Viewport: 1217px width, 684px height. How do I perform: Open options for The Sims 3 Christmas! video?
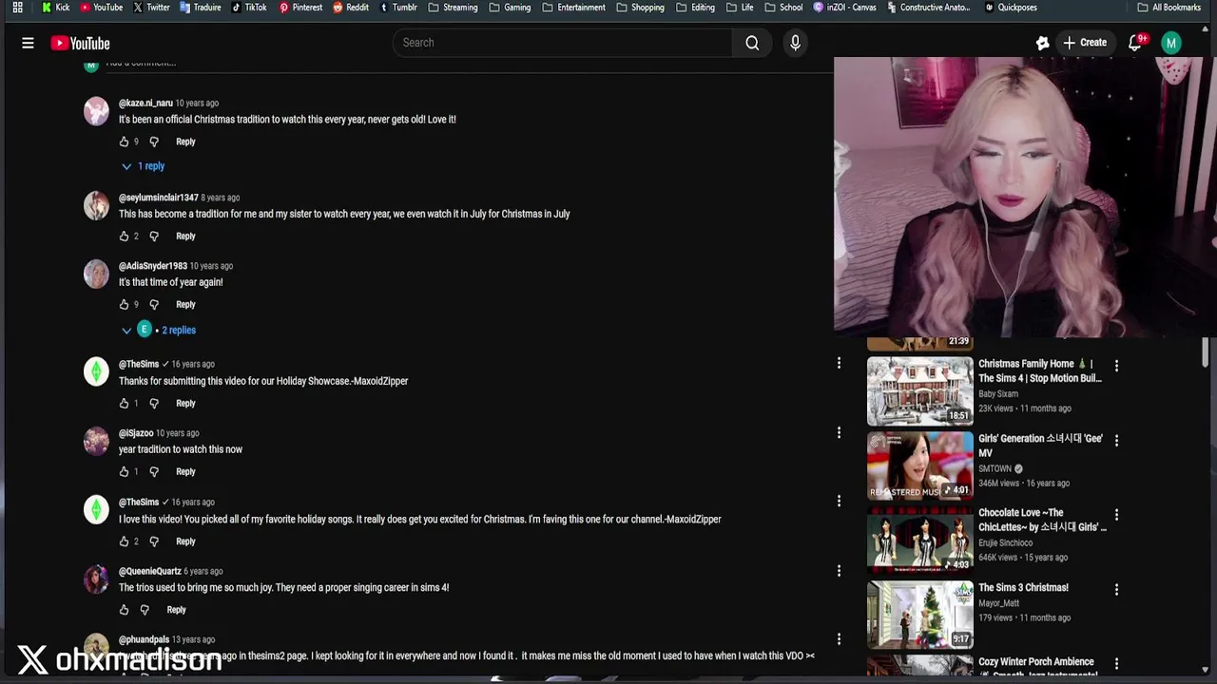[1116, 589]
